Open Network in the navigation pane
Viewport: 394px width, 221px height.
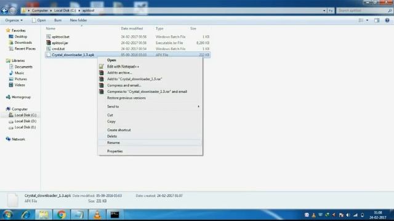click(x=18, y=139)
